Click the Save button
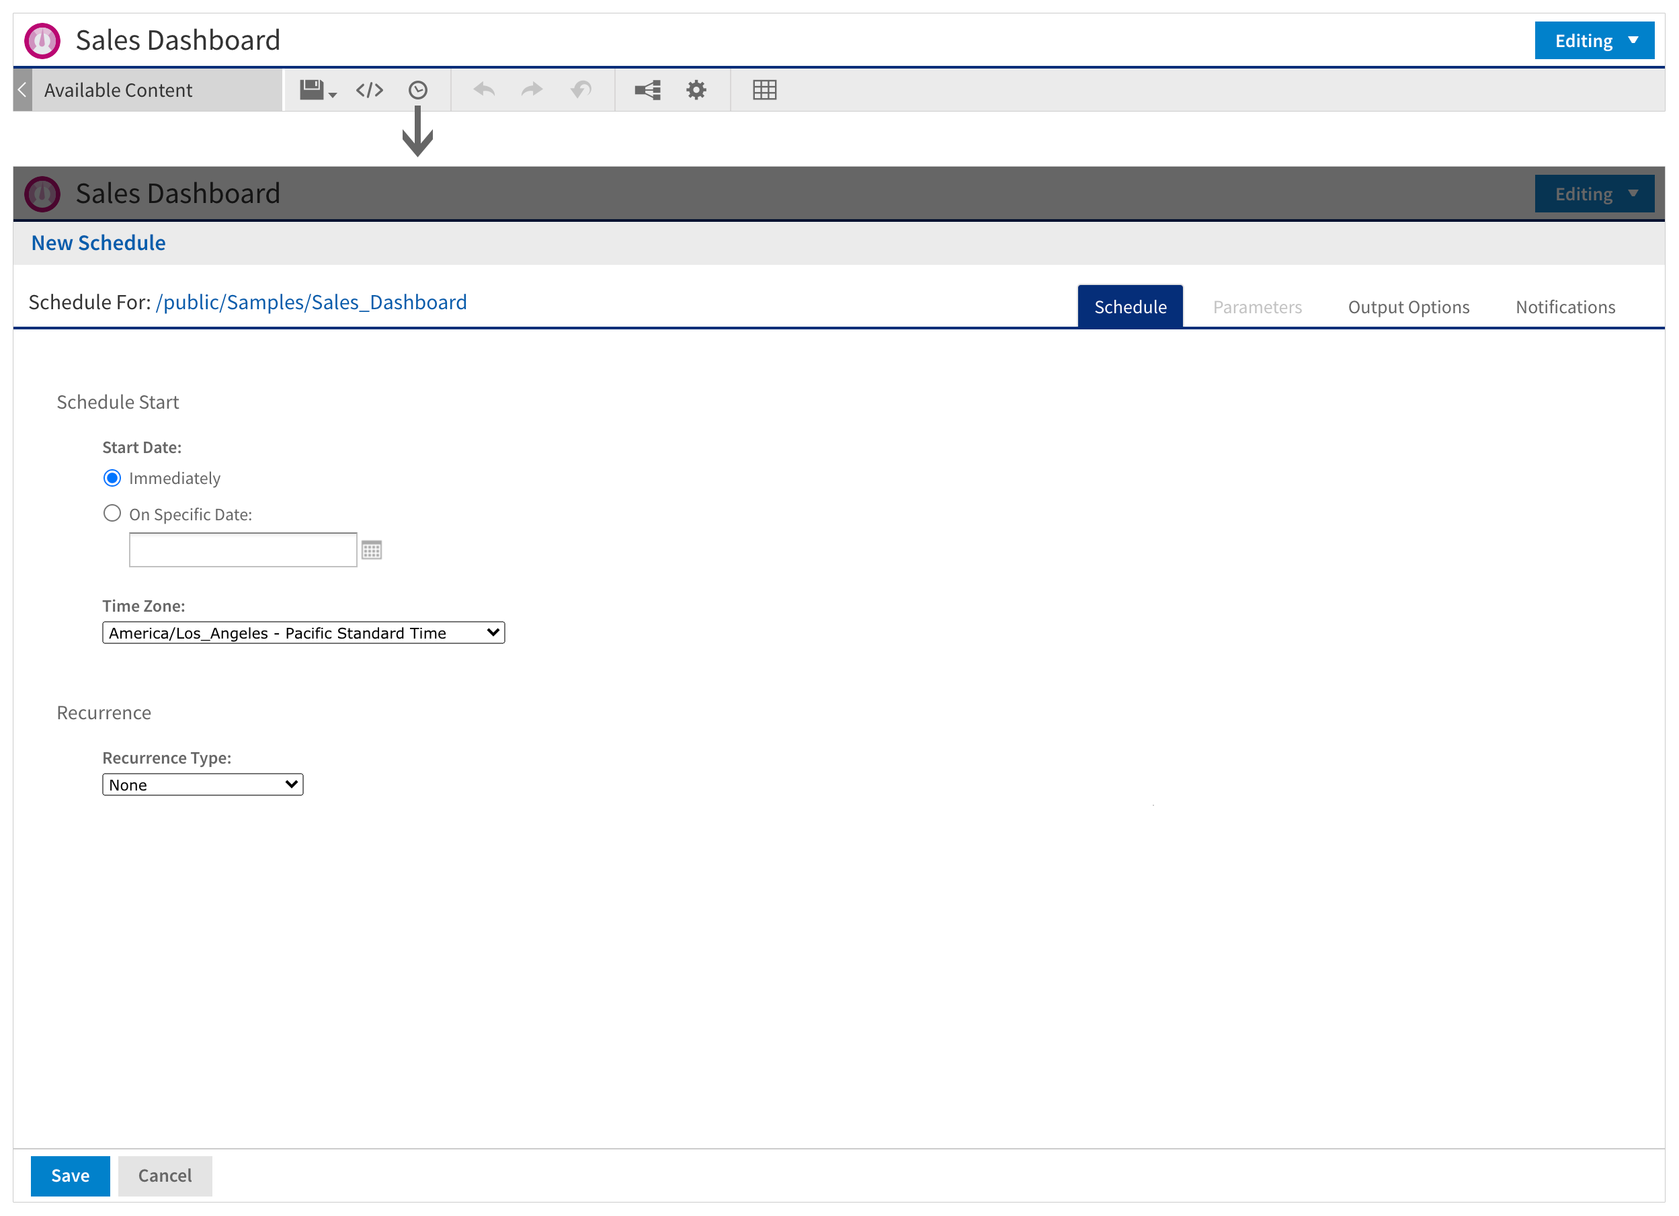 [71, 1175]
